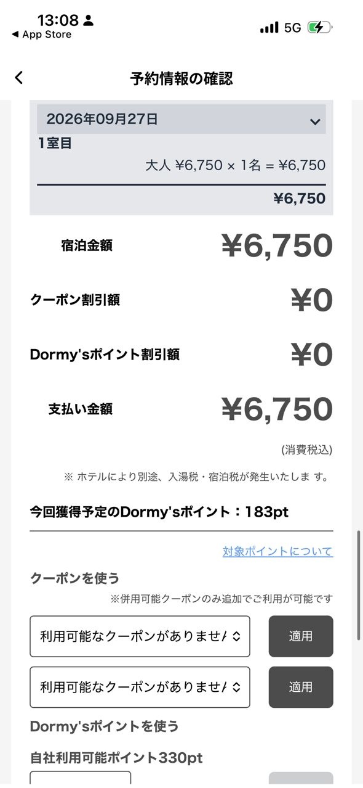Tap the back arrow in the header

(18, 78)
